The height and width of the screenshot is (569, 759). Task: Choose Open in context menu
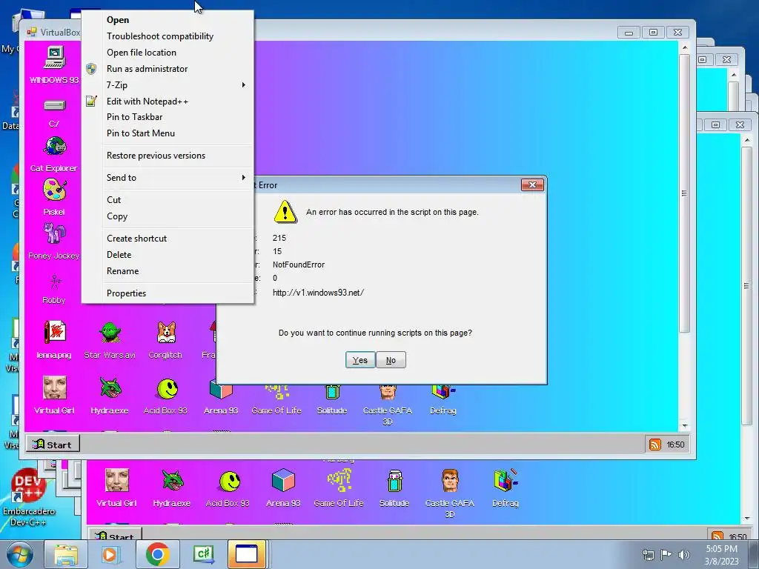[x=168, y=20]
